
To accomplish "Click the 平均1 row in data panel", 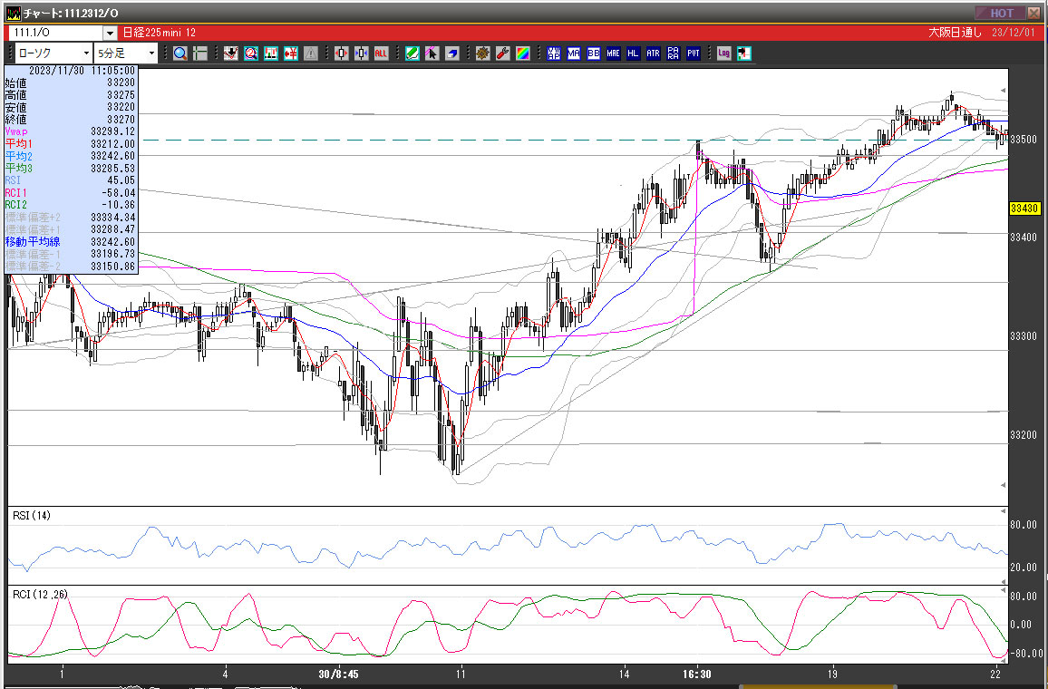I will 70,143.
